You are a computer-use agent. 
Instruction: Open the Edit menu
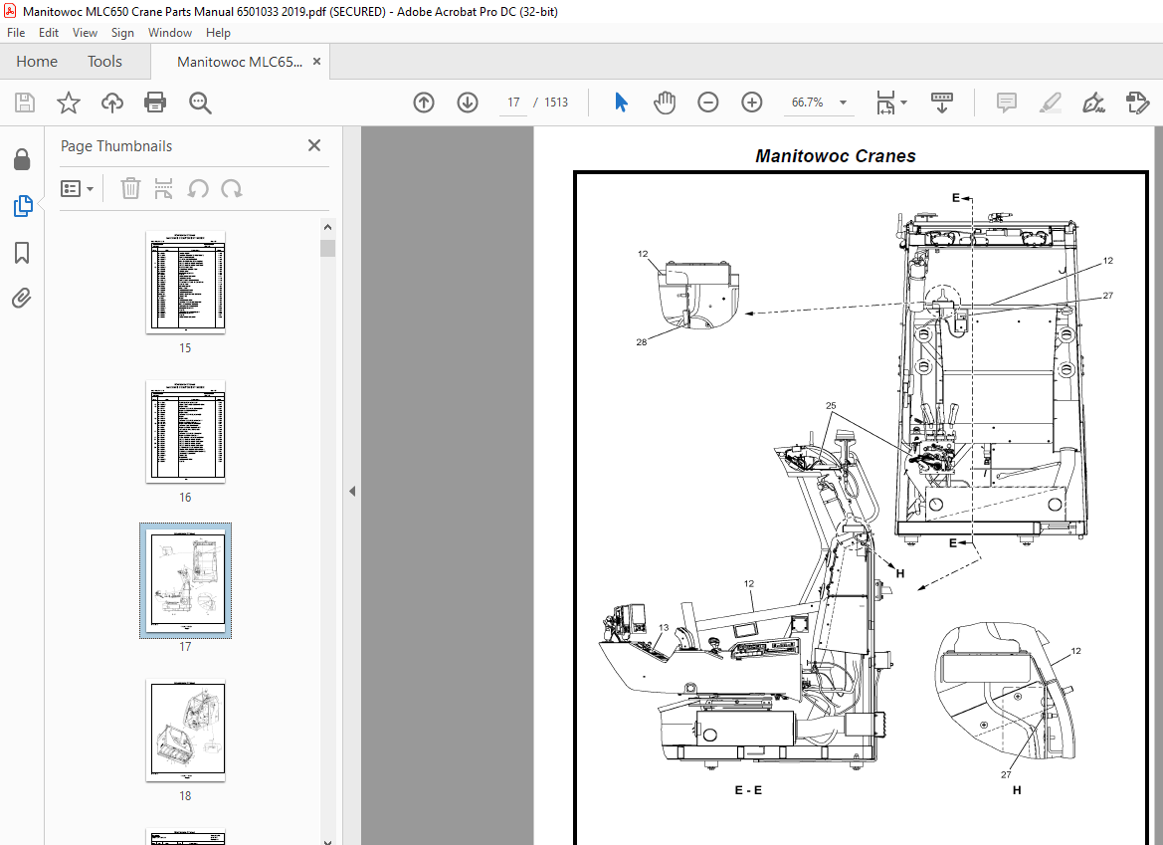(x=48, y=33)
